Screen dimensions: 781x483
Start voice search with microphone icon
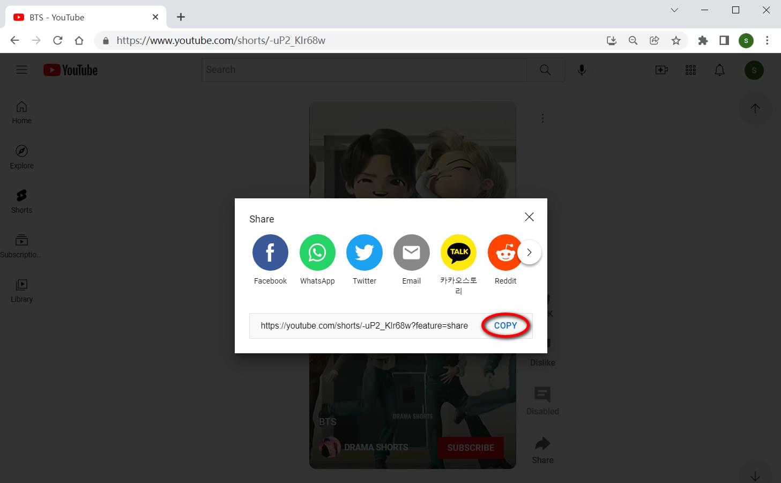point(582,70)
